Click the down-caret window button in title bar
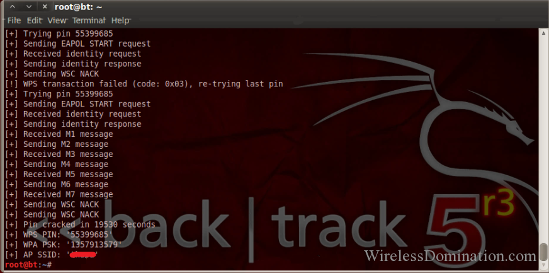This screenshot has height=273, width=549. tap(29, 7)
